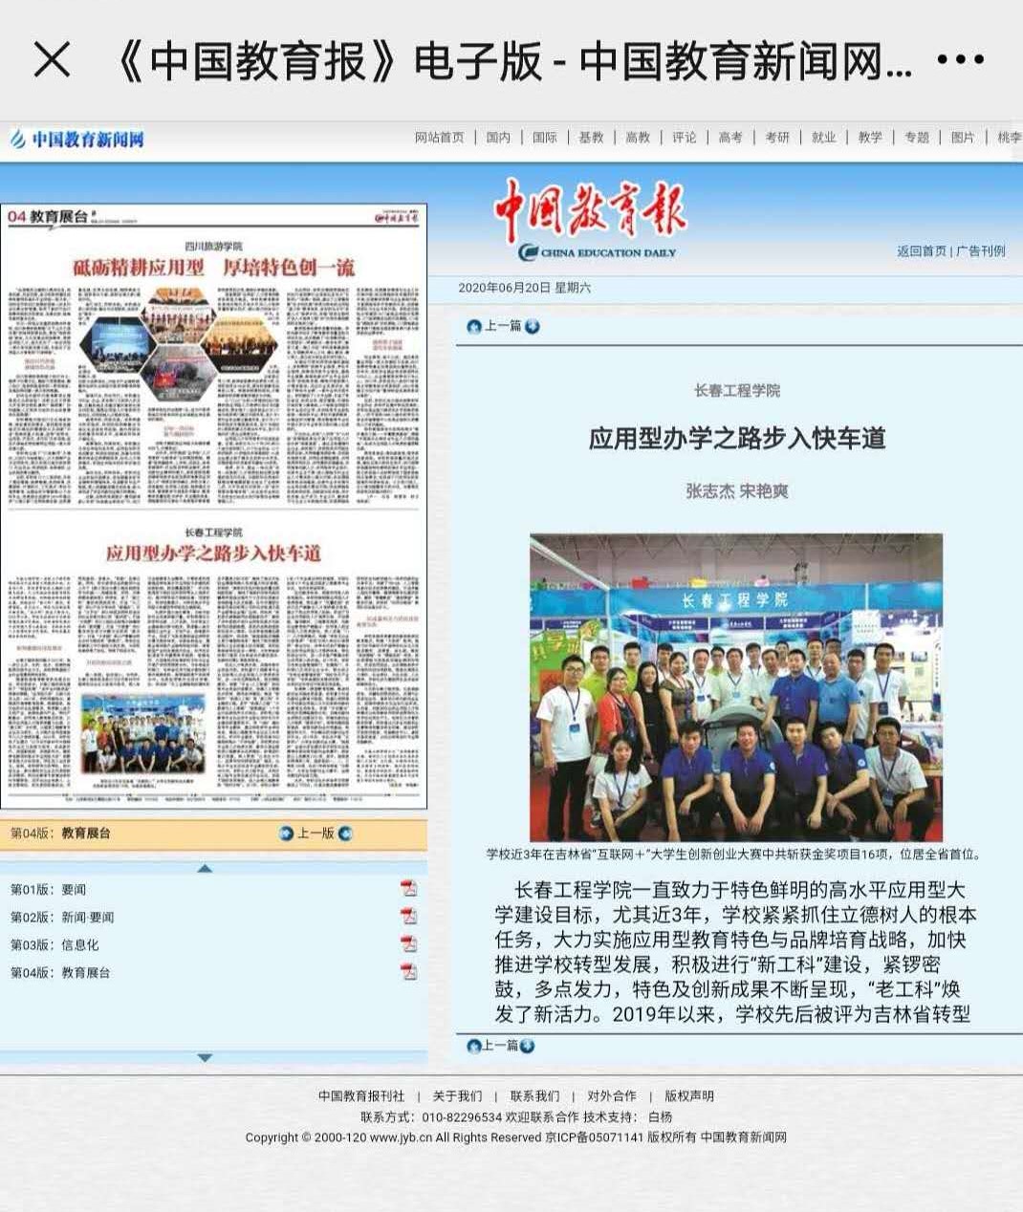1023x1212 pixels.
Task: Click the up-arrow icon left of top 上一篇
Action: click(x=473, y=327)
